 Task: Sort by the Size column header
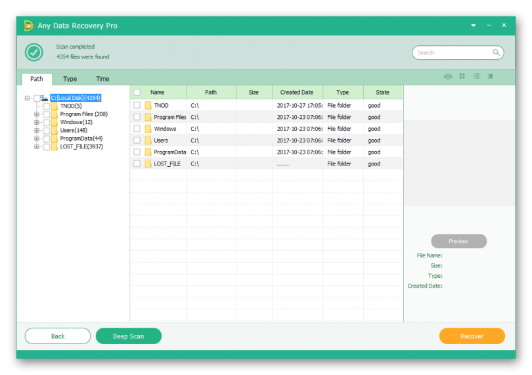254,93
